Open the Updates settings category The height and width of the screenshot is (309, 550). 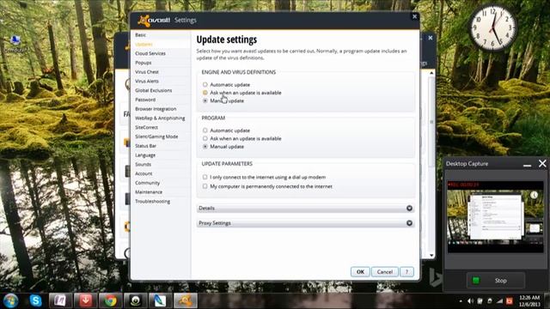click(144, 44)
